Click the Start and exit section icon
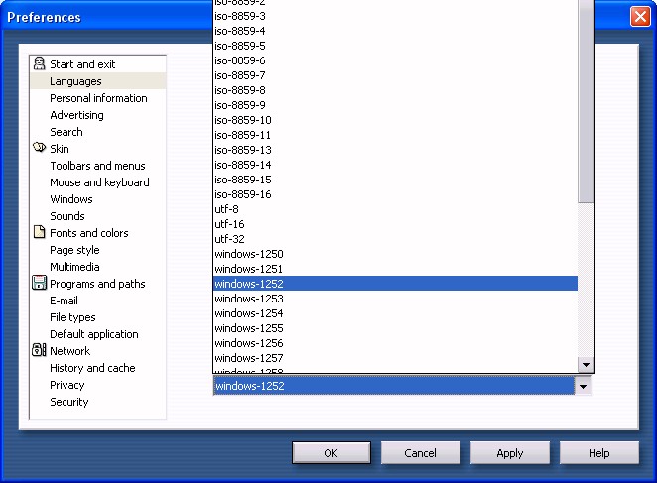657x483 pixels. pyautogui.click(x=39, y=64)
